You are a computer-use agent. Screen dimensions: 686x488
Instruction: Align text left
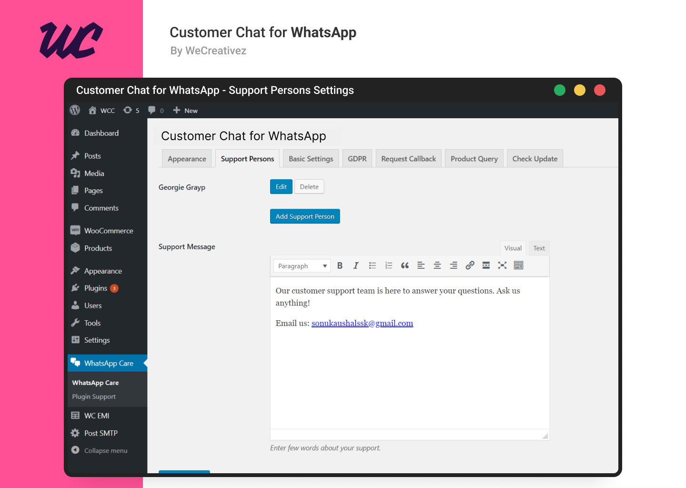[421, 265]
